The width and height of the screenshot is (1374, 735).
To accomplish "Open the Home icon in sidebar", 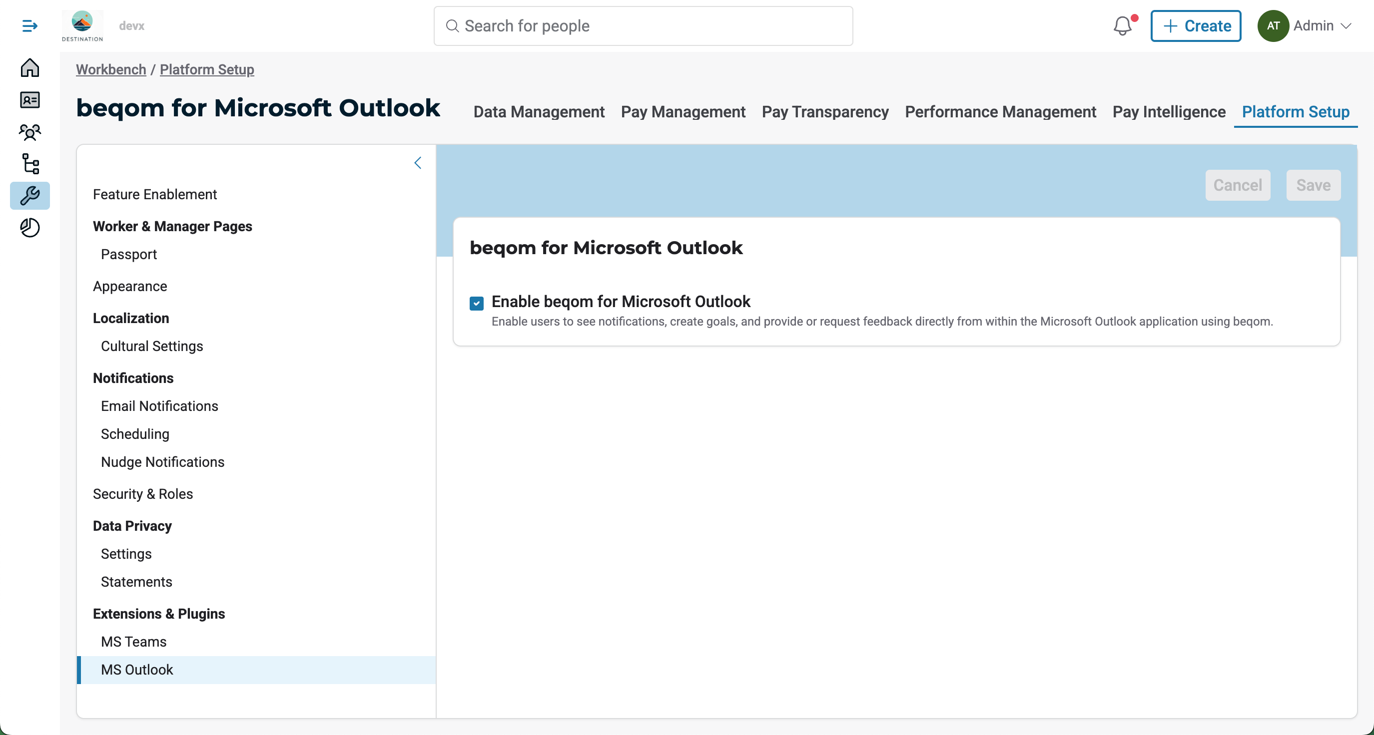I will (x=30, y=68).
